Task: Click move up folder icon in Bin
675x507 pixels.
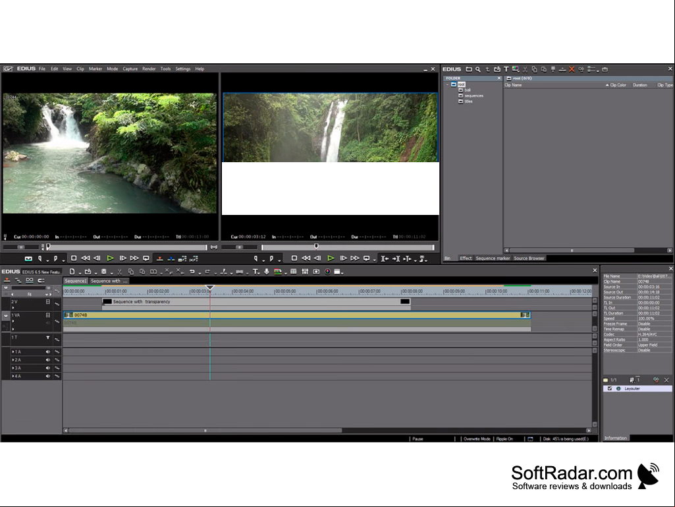Action: [488, 69]
